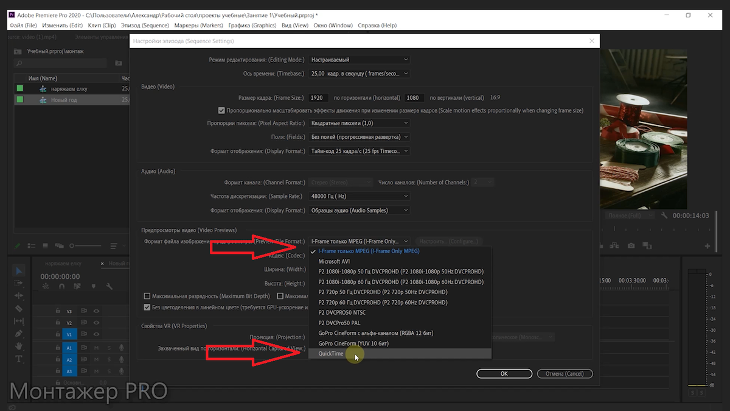Mute audio track A1
730x411 pixels.
(x=96, y=348)
